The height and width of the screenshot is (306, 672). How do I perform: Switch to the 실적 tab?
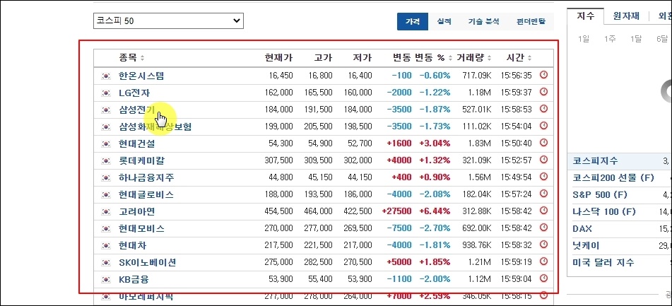[x=444, y=21]
